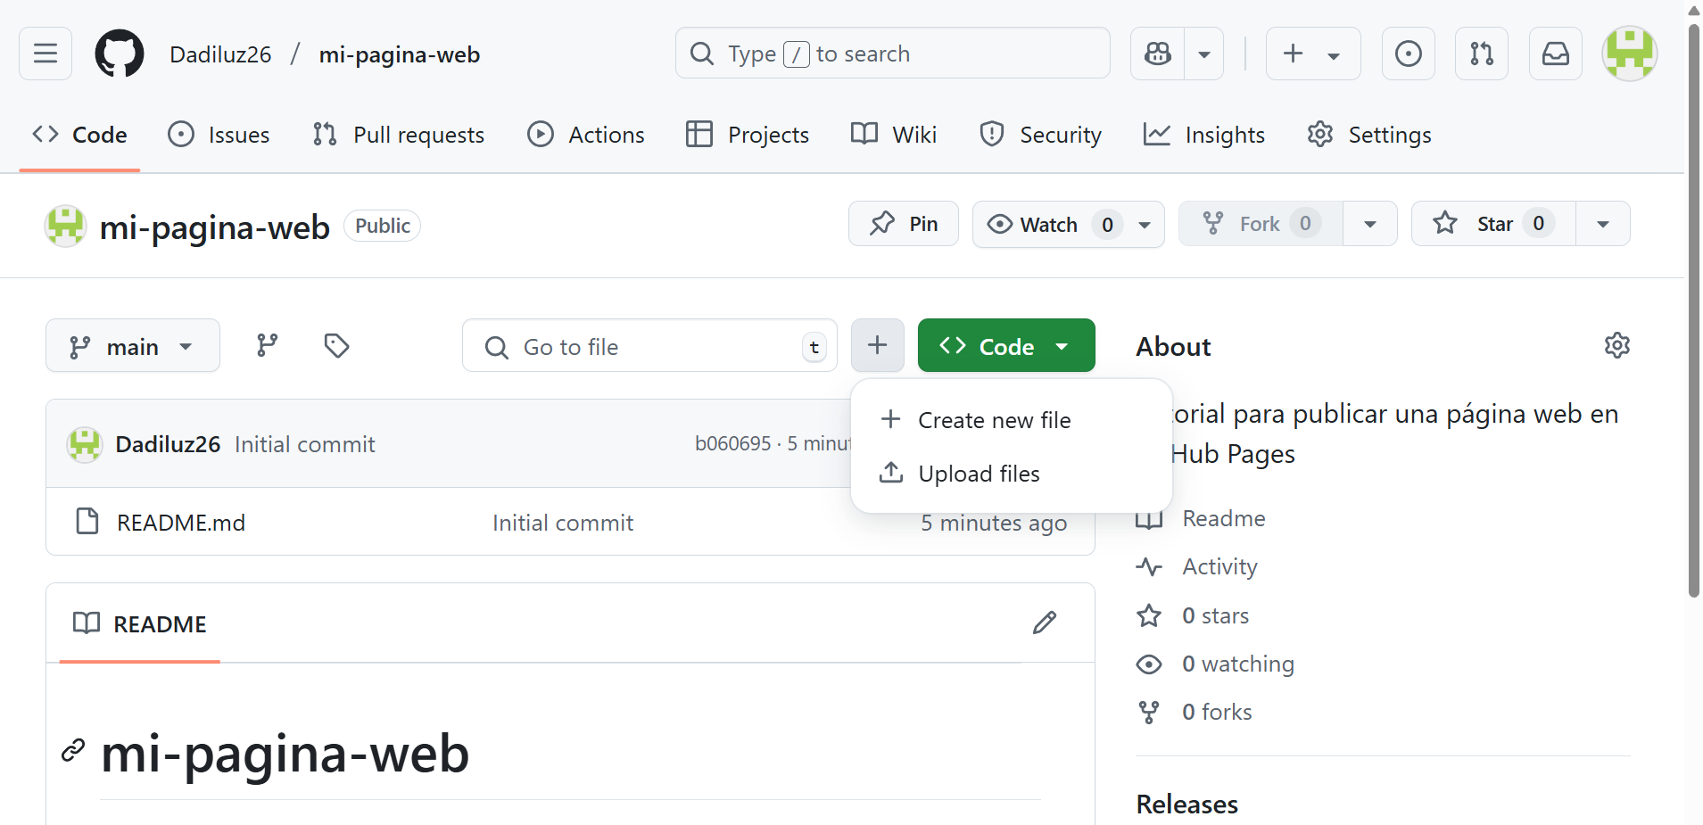Open the hamburger navigation menu
This screenshot has width=1703, height=825.
coord(45,54)
